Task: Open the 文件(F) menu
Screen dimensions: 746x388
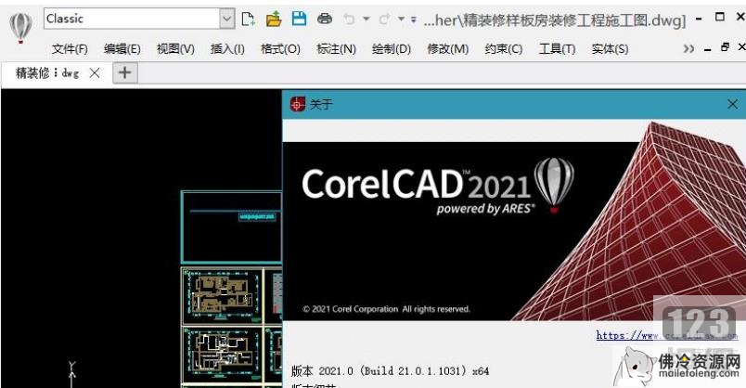Action: [x=70, y=49]
